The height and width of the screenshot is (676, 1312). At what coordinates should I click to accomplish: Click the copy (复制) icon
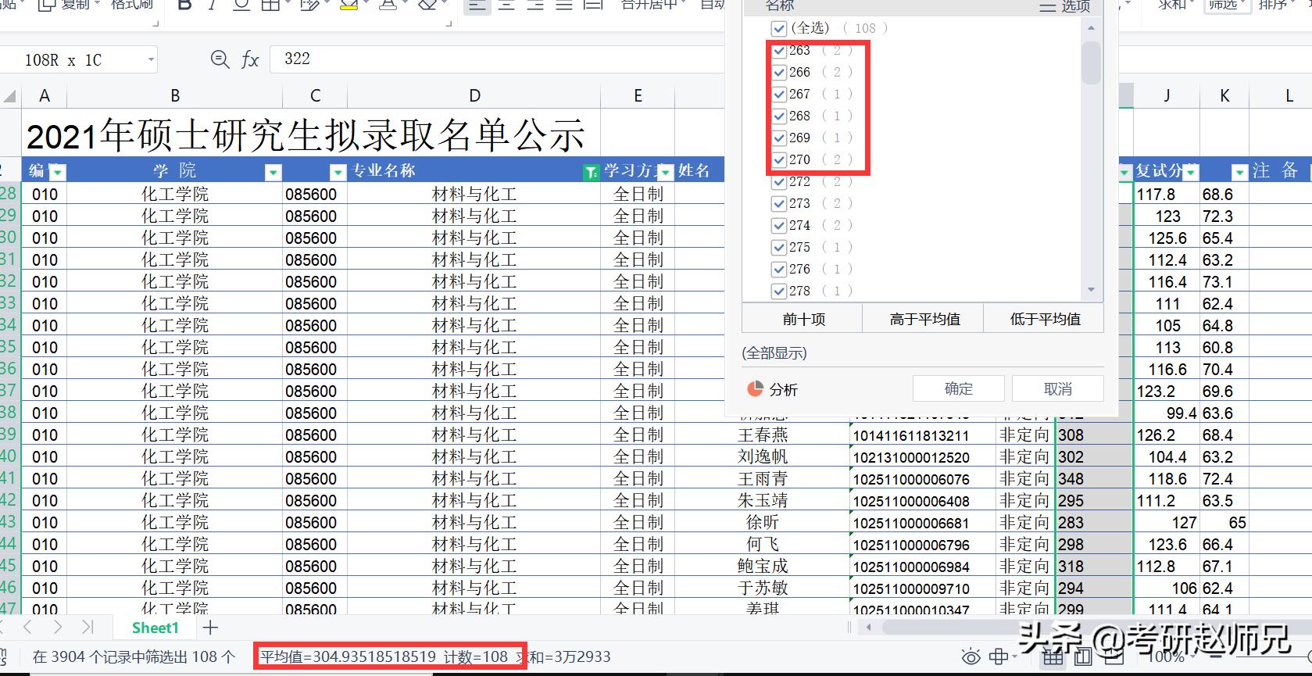coord(47,5)
